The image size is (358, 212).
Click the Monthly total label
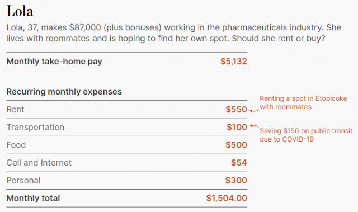tap(33, 199)
